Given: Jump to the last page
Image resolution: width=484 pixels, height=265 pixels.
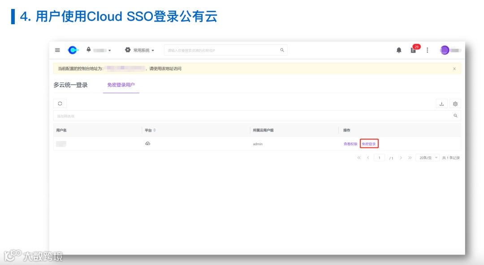Looking at the screenshot, I should point(410,158).
